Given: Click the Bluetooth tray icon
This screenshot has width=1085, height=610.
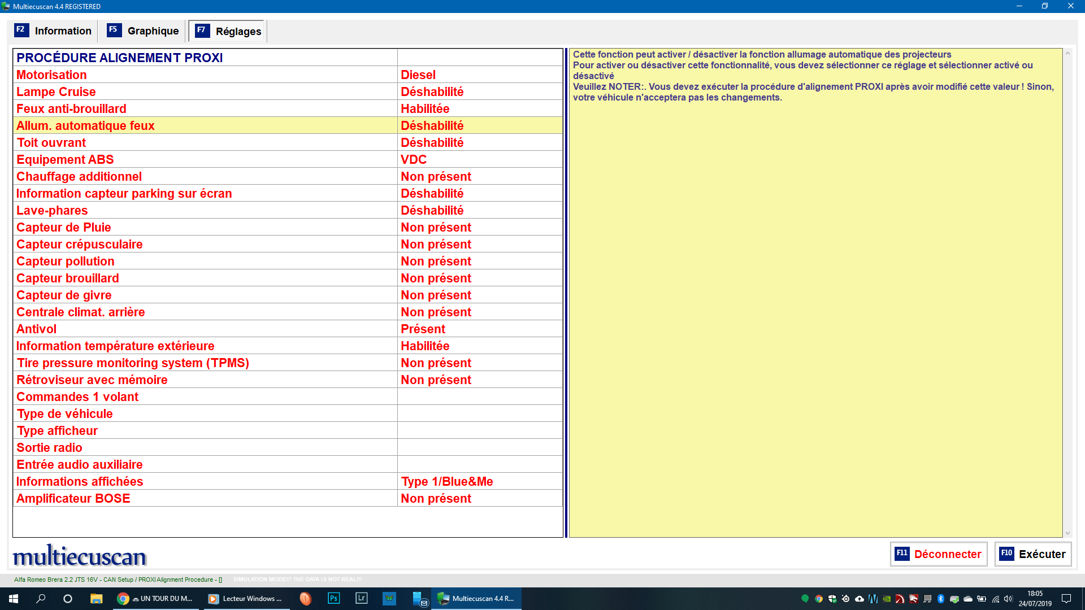Looking at the screenshot, I should 941,599.
